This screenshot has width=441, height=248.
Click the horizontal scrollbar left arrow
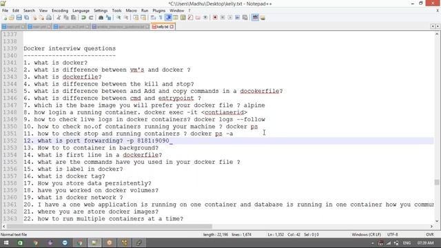(3, 227)
